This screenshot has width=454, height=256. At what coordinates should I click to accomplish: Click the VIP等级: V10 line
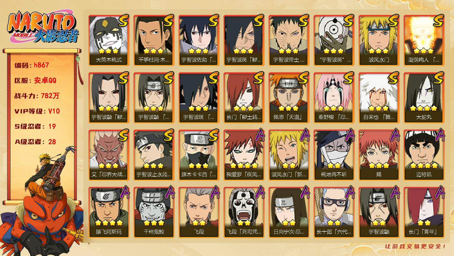pyautogui.click(x=37, y=111)
